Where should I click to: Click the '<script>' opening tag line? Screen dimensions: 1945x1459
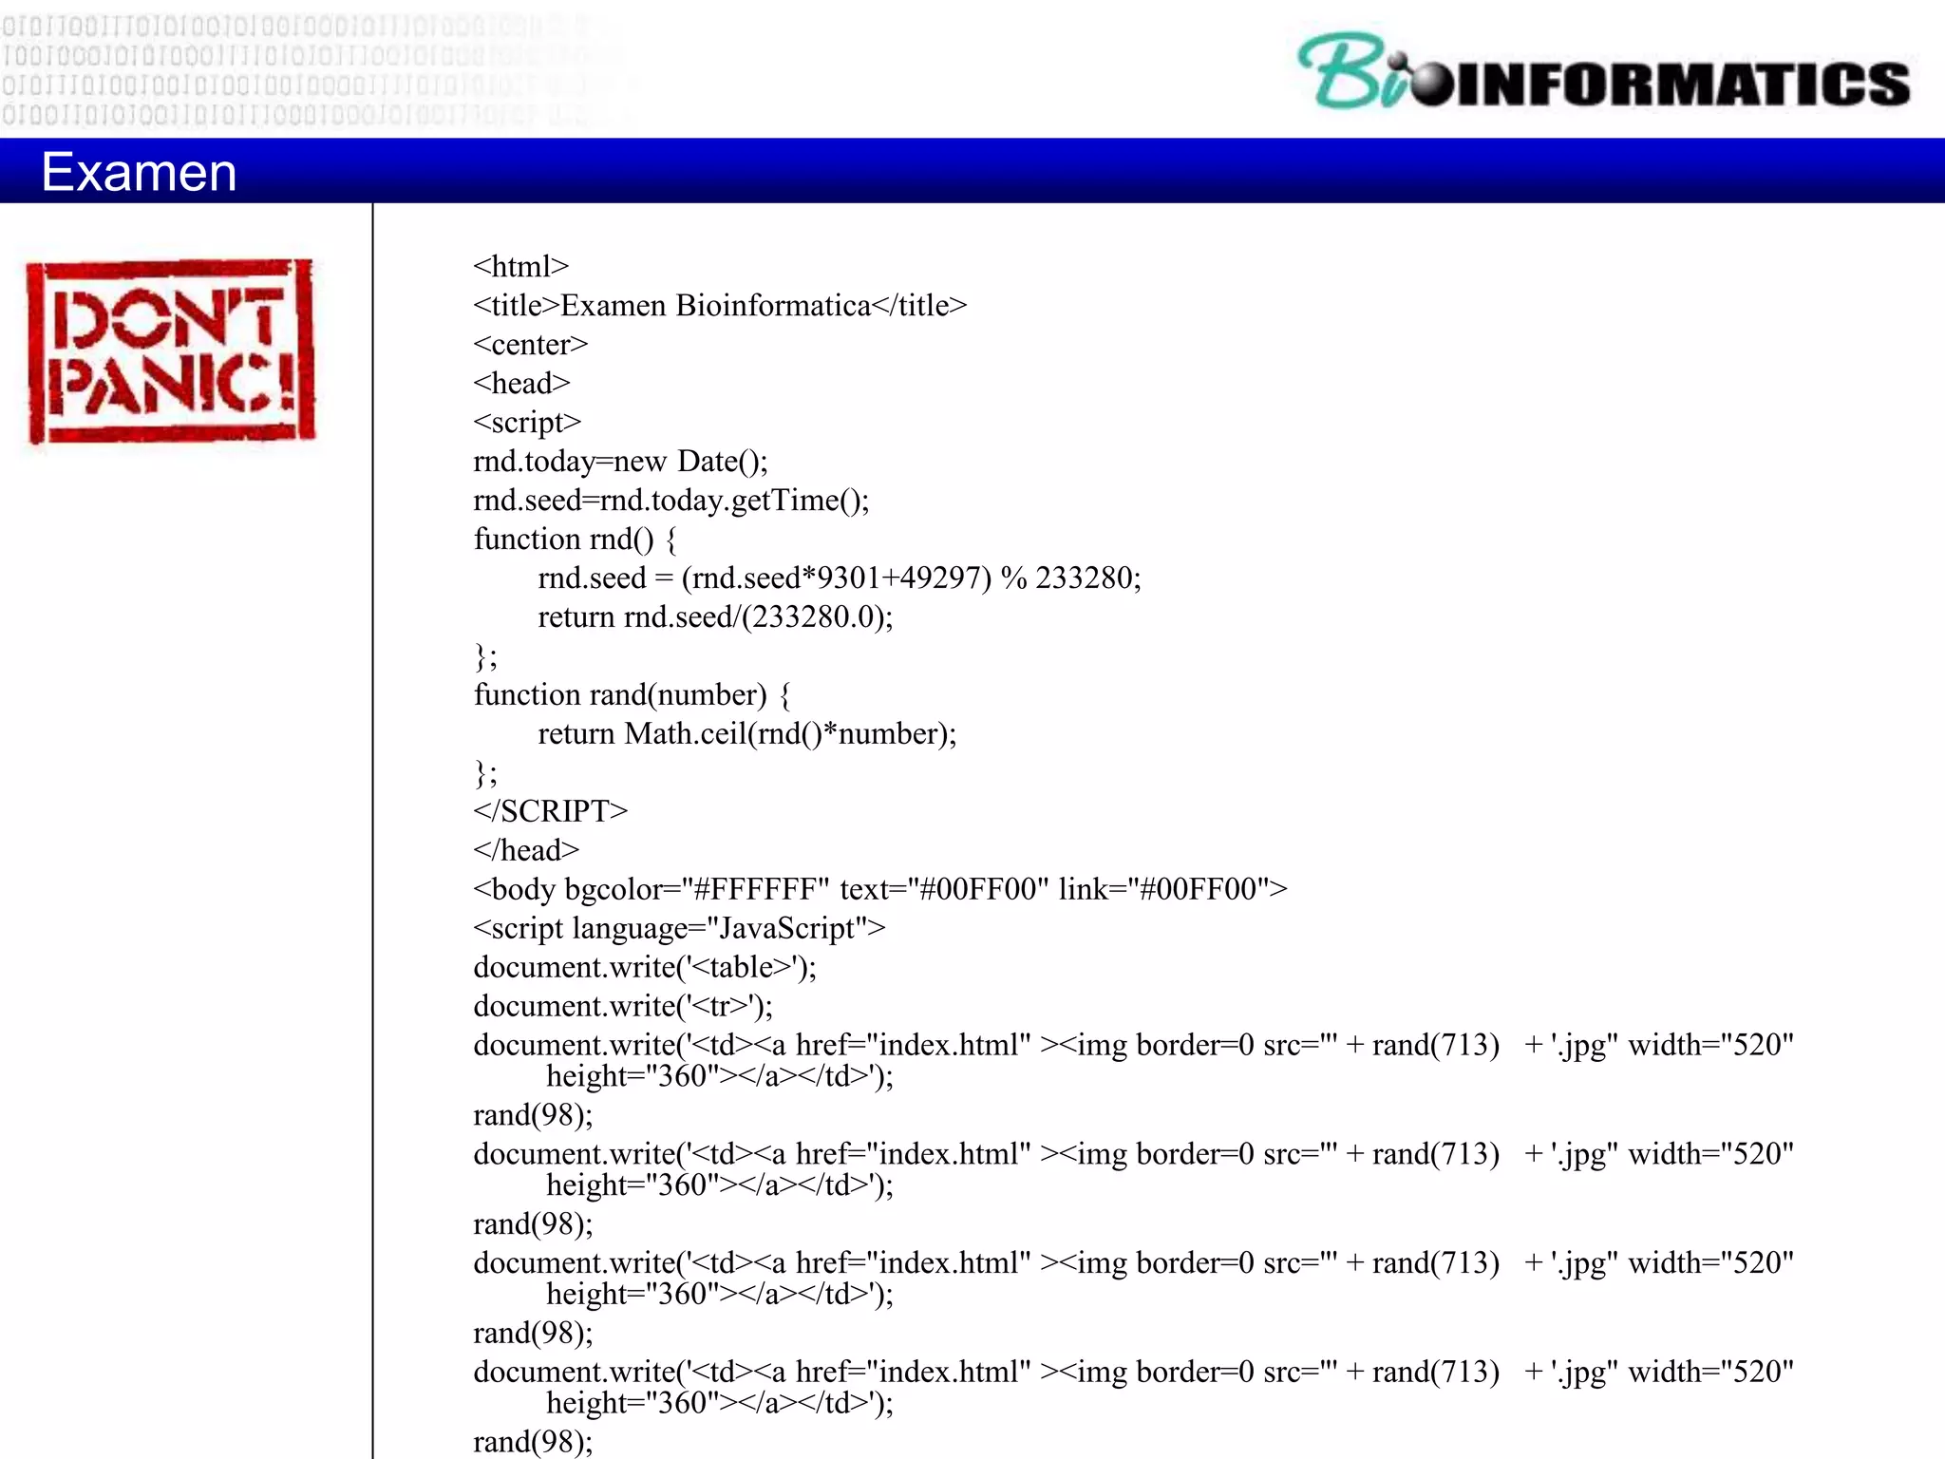[x=527, y=423]
